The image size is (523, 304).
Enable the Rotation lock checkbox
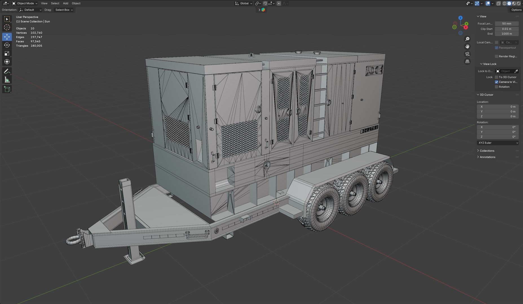(496, 87)
